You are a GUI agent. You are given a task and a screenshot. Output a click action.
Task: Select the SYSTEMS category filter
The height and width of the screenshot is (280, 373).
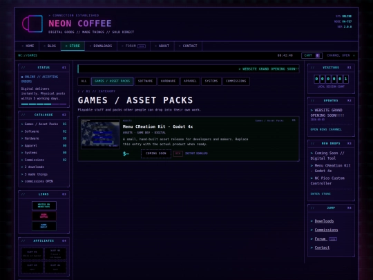(x=211, y=81)
